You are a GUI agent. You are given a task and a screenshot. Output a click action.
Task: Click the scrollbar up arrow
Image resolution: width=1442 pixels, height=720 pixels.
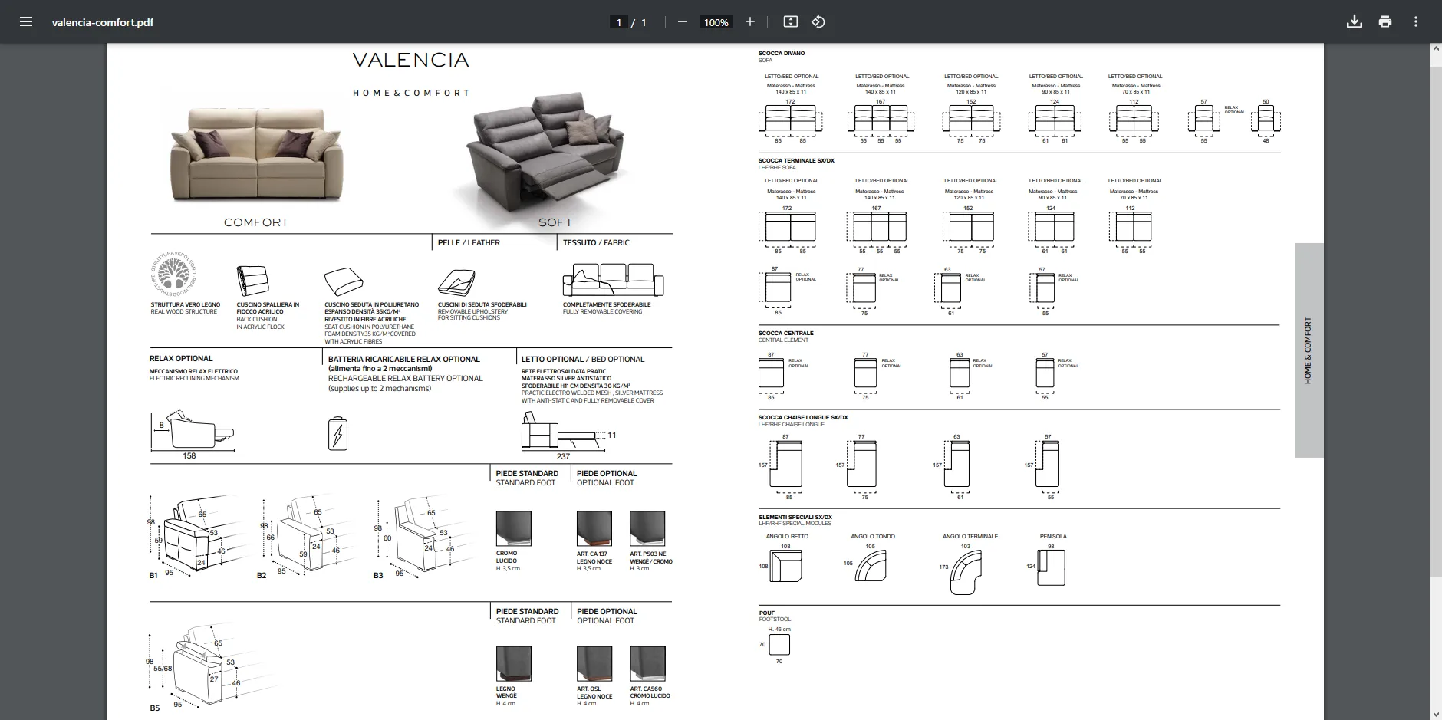(x=1436, y=49)
